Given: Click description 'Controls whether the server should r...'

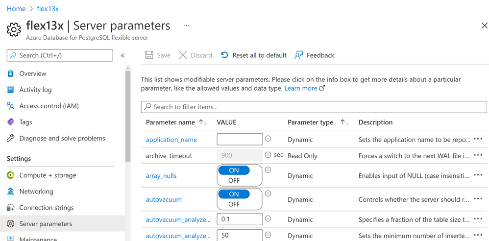Looking at the screenshot, I should tap(414, 199).
